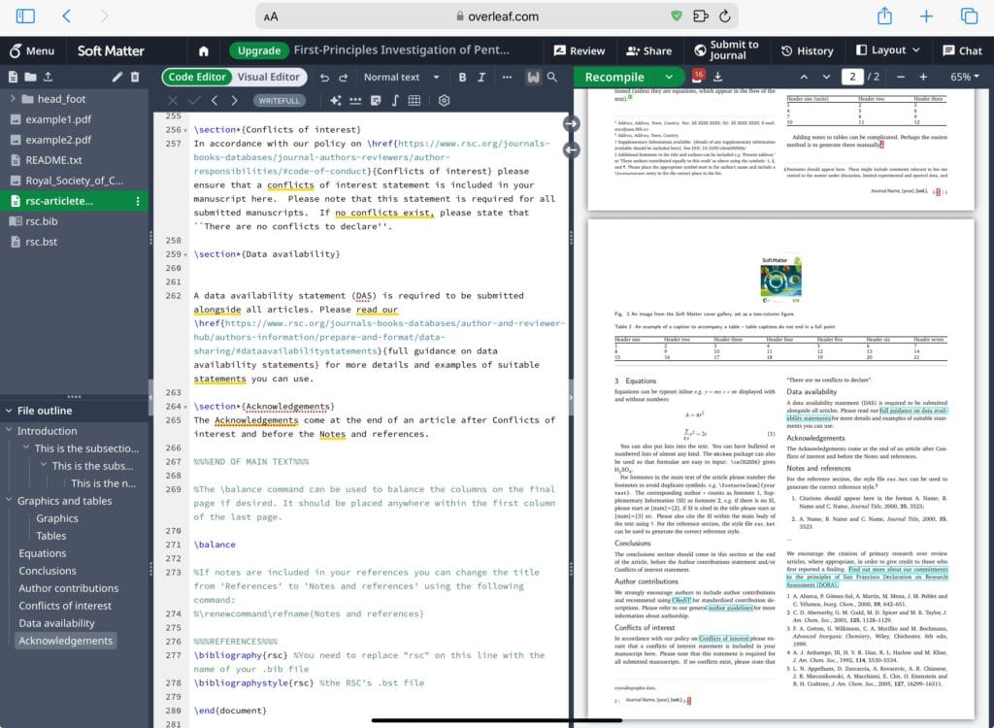Undo the last edit in editor toolbar
This screenshot has width=994, height=728.
pyautogui.click(x=323, y=77)
